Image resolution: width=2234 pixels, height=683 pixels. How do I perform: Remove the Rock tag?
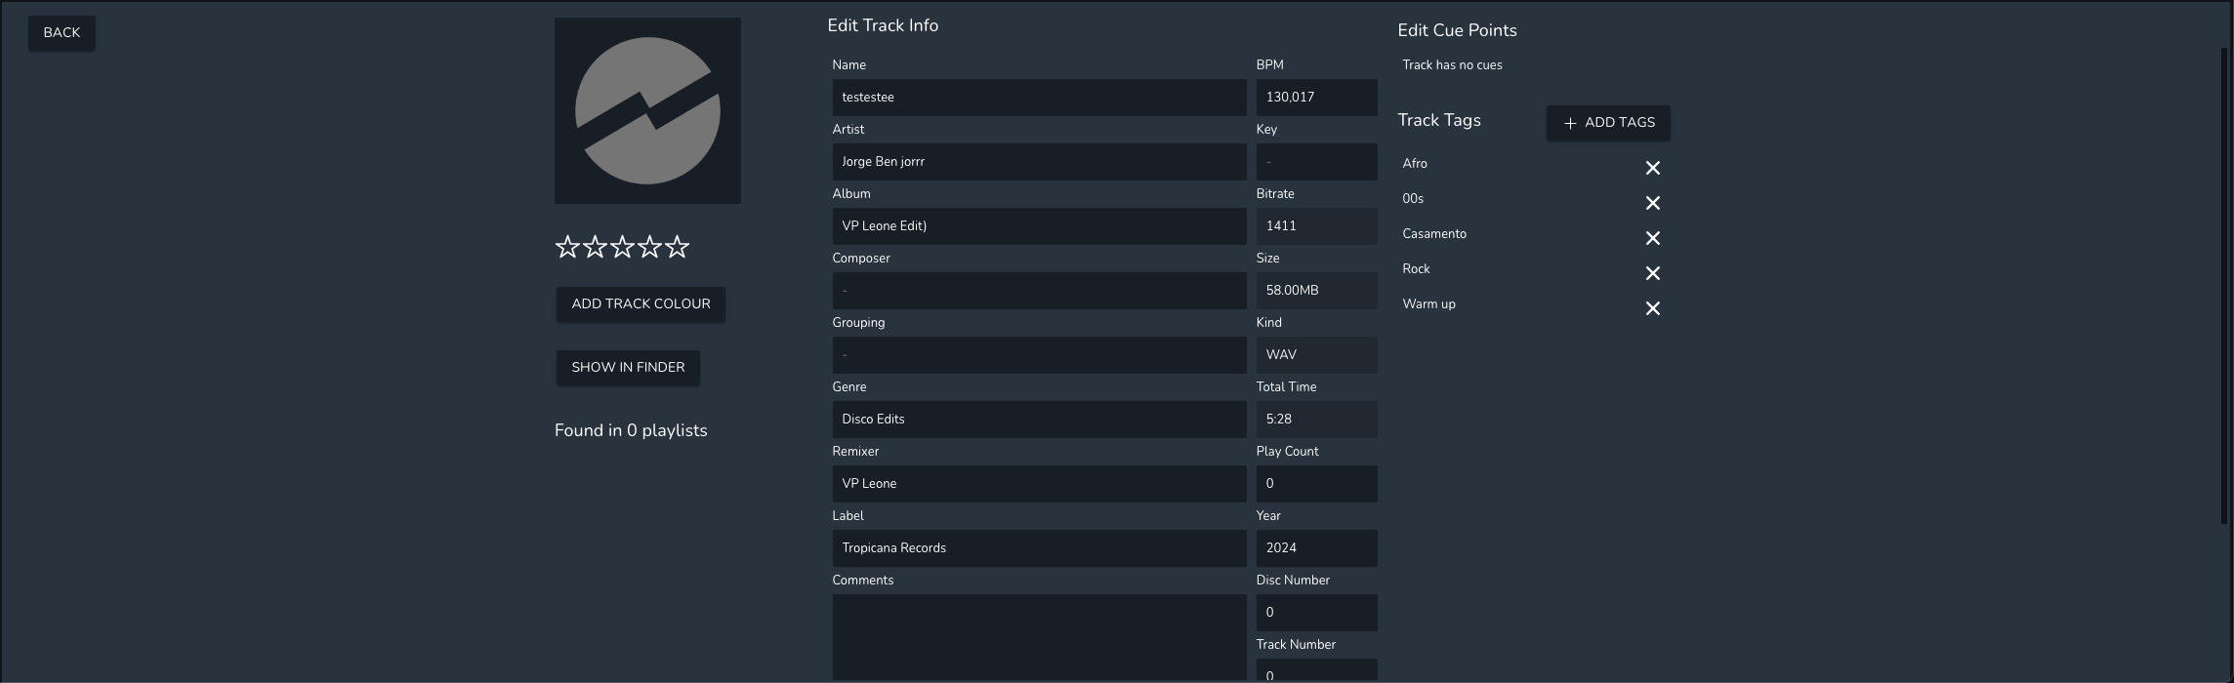tap(1652, 273)
